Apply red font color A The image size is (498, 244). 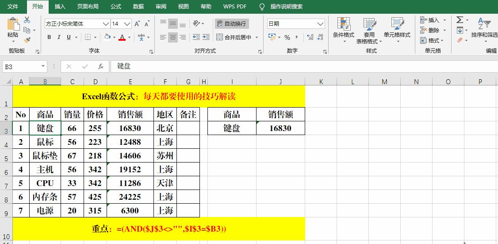[x=122, y=37]
